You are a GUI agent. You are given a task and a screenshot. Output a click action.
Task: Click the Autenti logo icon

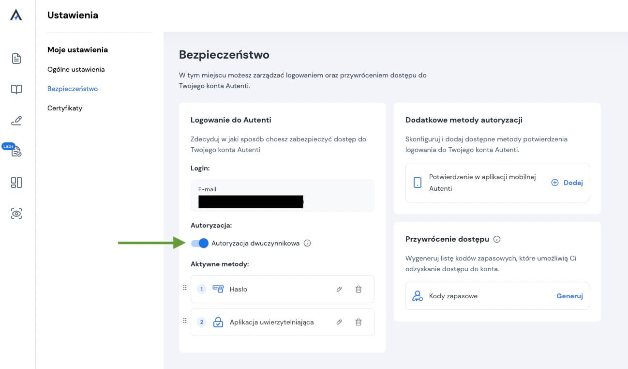[16, 15]
